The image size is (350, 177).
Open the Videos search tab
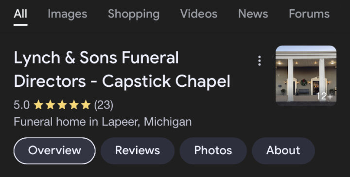point(199,14)
